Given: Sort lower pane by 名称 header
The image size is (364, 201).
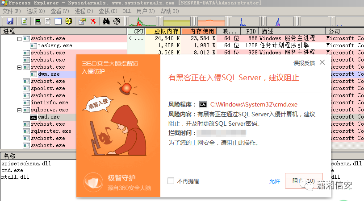Looking at the screenshot, I should coord(38,156).
